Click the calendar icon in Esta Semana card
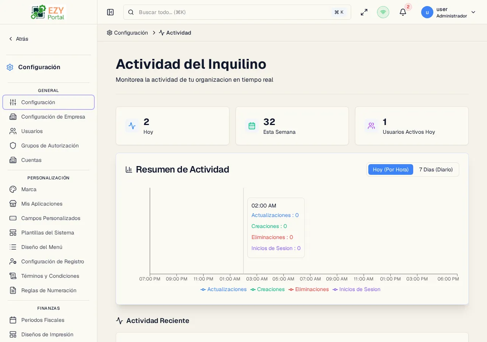The height and width of the screenshot is (342, 487). tap(252, 126)
